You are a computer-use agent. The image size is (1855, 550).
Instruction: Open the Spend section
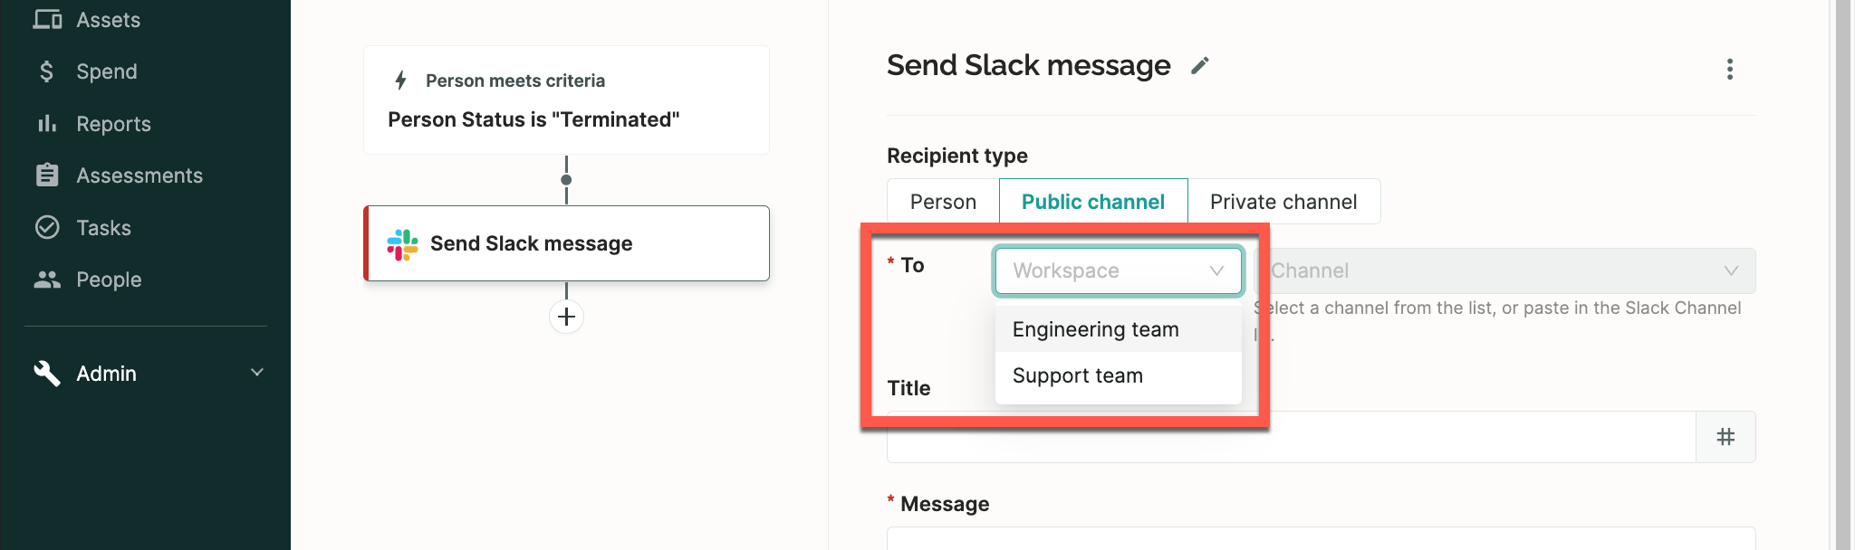coord(106,71)
